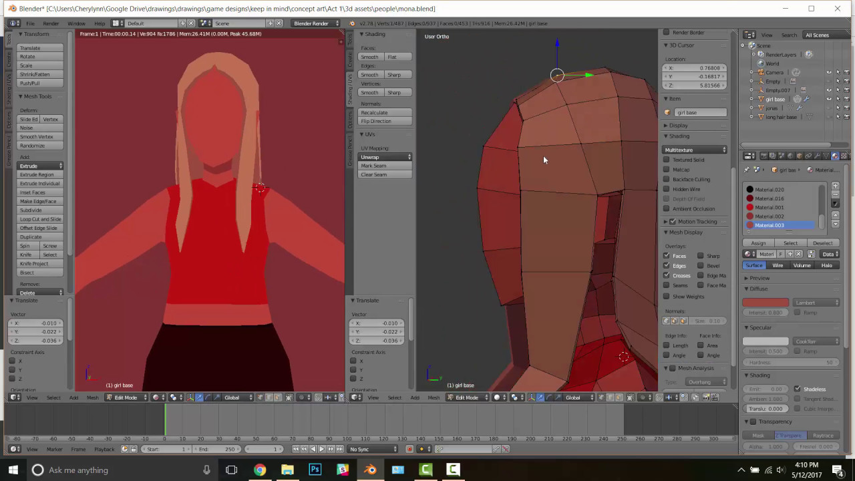Click the outliner editor type icon

[x=749, y=35]
